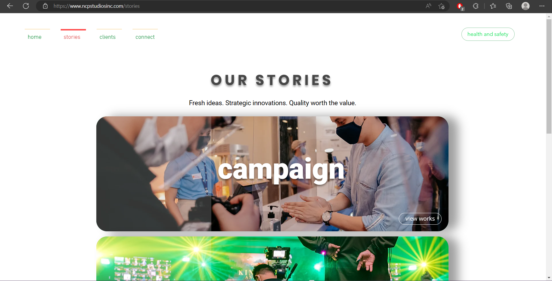Open the green concert lights story image
This screenshot has height=281, width=552.
coord(272,259)
